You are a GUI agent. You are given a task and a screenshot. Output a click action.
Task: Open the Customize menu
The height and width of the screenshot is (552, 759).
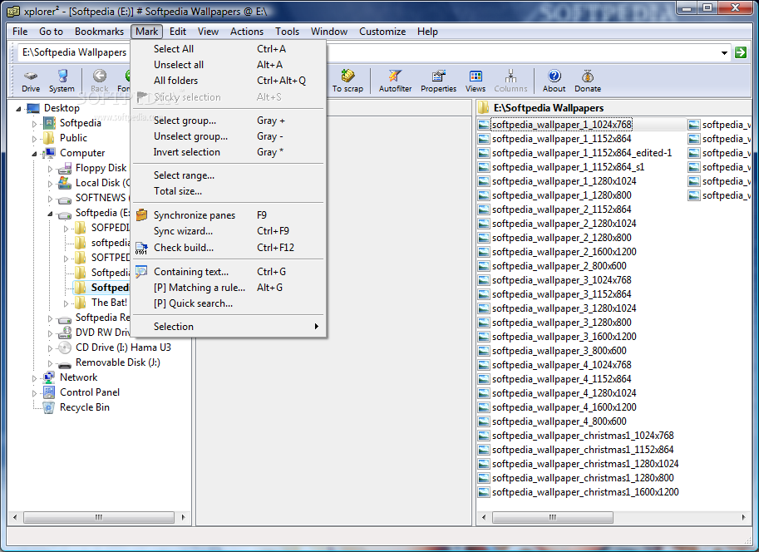click(382, 32)
